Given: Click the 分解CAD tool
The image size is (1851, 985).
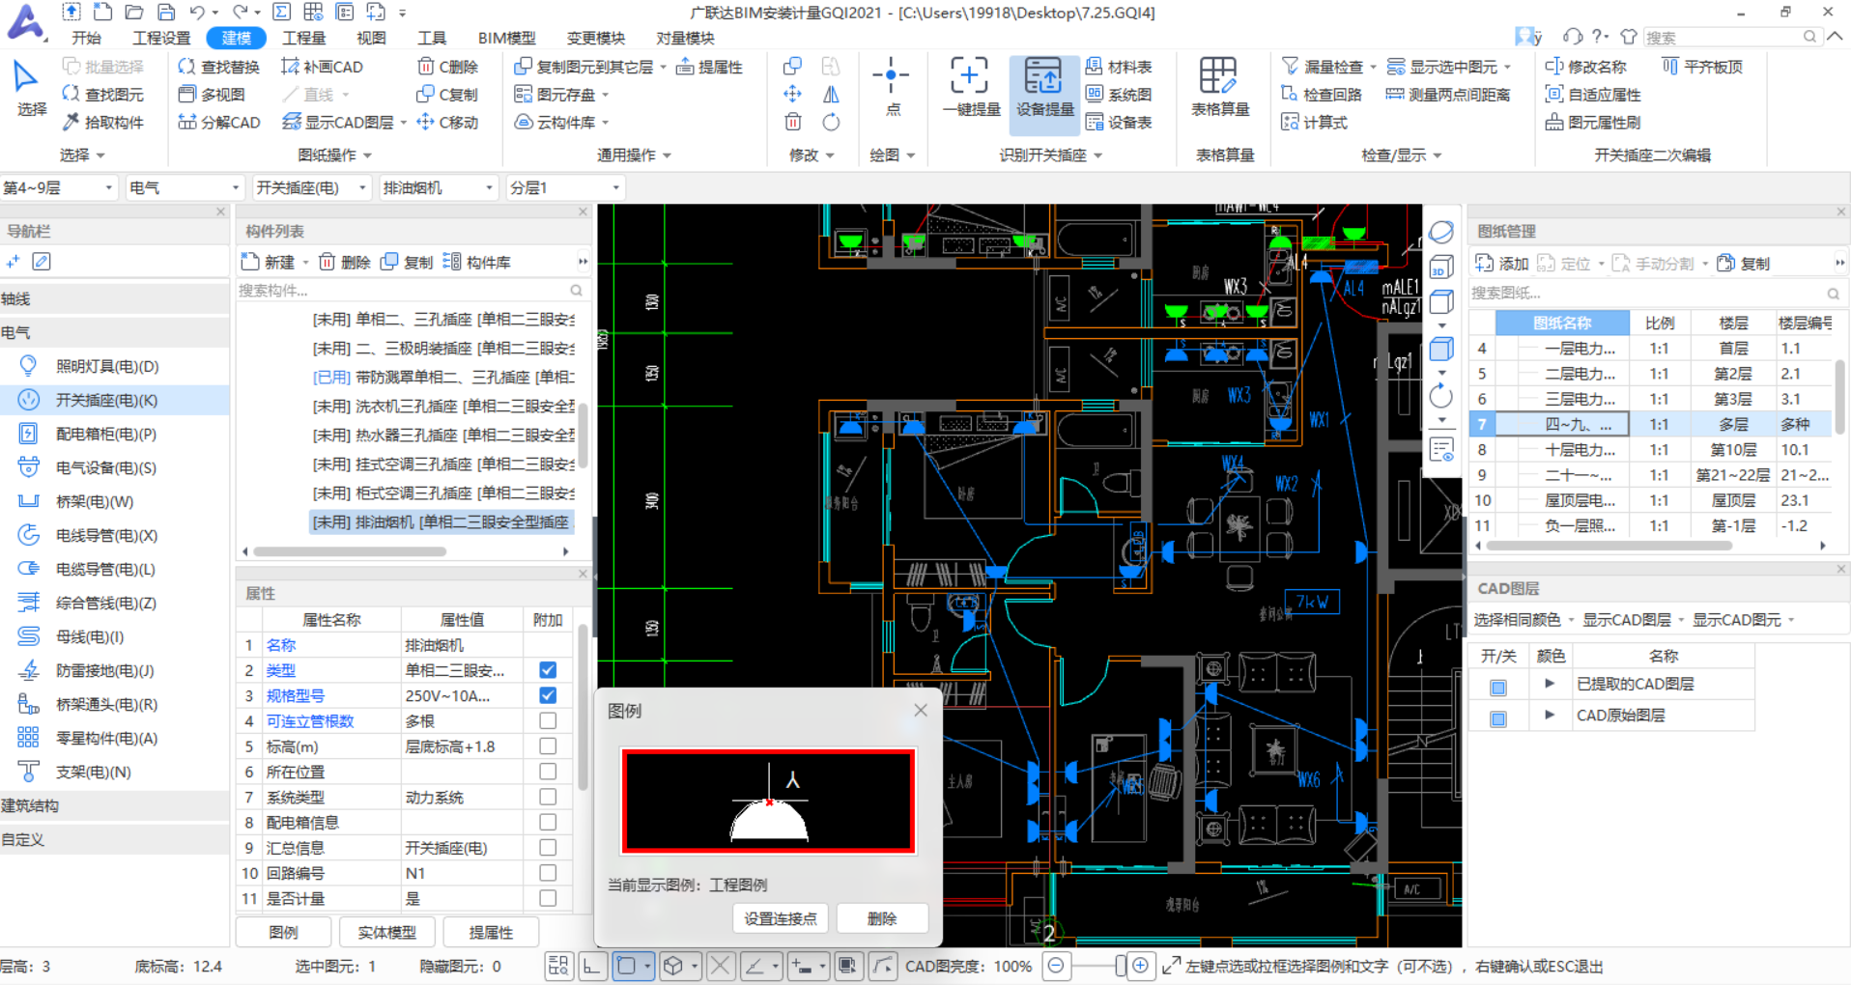Looking at the screenshot, I should click(219, 123).
